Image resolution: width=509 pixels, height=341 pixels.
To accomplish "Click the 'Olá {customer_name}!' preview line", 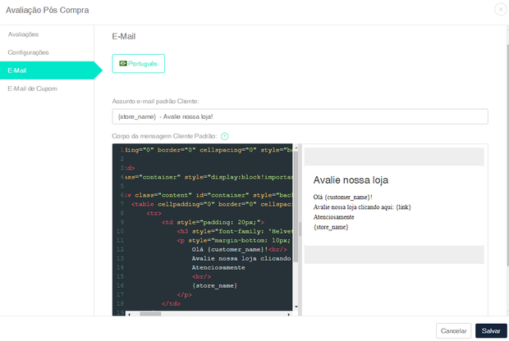I will click(x=343, y=197).
